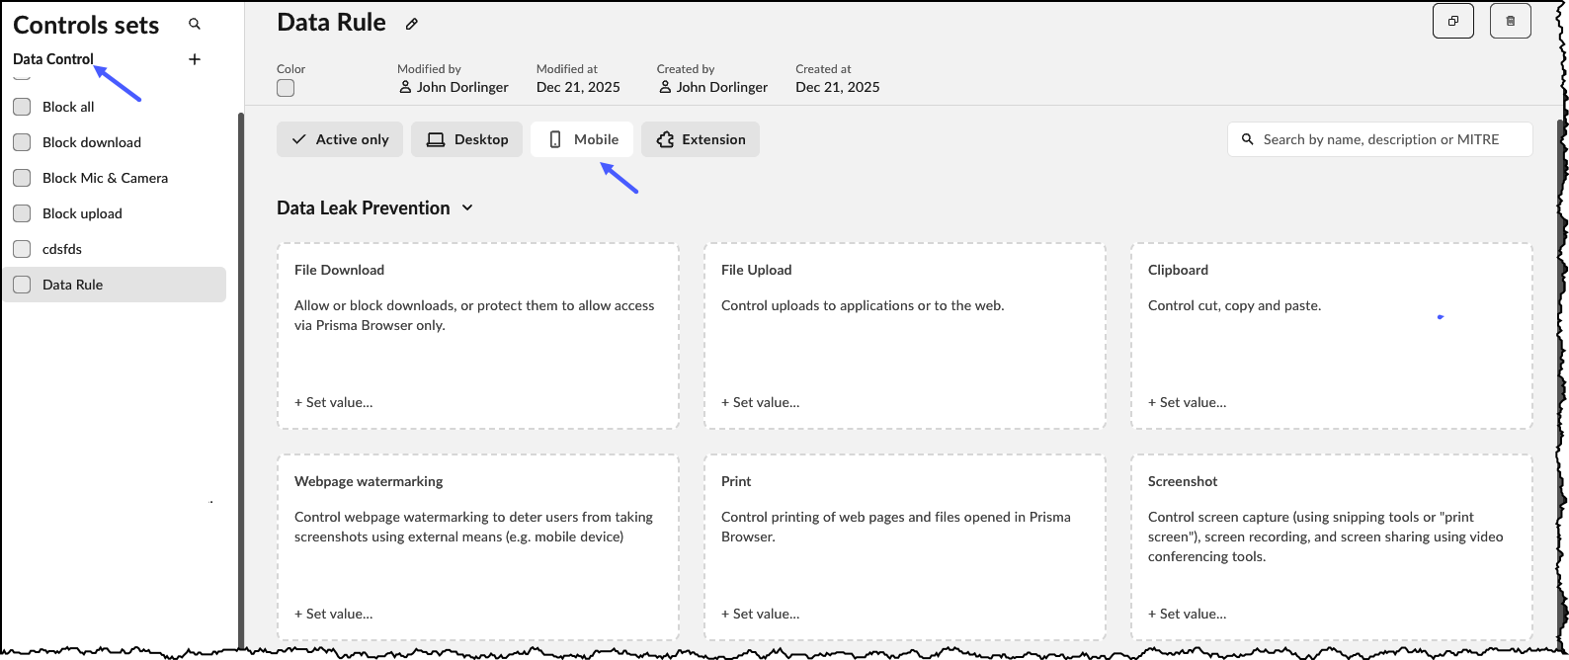Click the magnifier icon in the search field
Screen dimensions: 1569x660
[x=1248, y=139]
